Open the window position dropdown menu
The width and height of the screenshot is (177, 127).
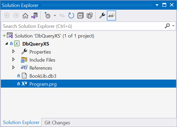pos(157,5)
